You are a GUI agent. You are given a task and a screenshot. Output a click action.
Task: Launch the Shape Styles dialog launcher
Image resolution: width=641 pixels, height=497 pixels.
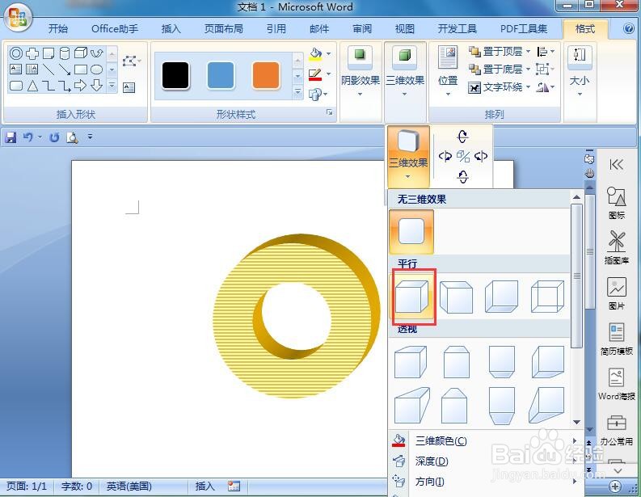click(x=330, y=112)
